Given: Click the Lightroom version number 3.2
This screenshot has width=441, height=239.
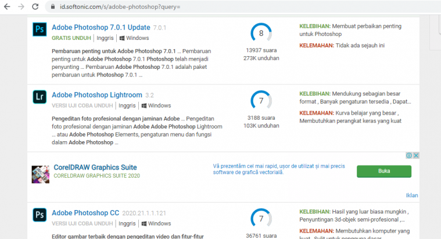Looking at the screenshot, I should tap(149, 95).
